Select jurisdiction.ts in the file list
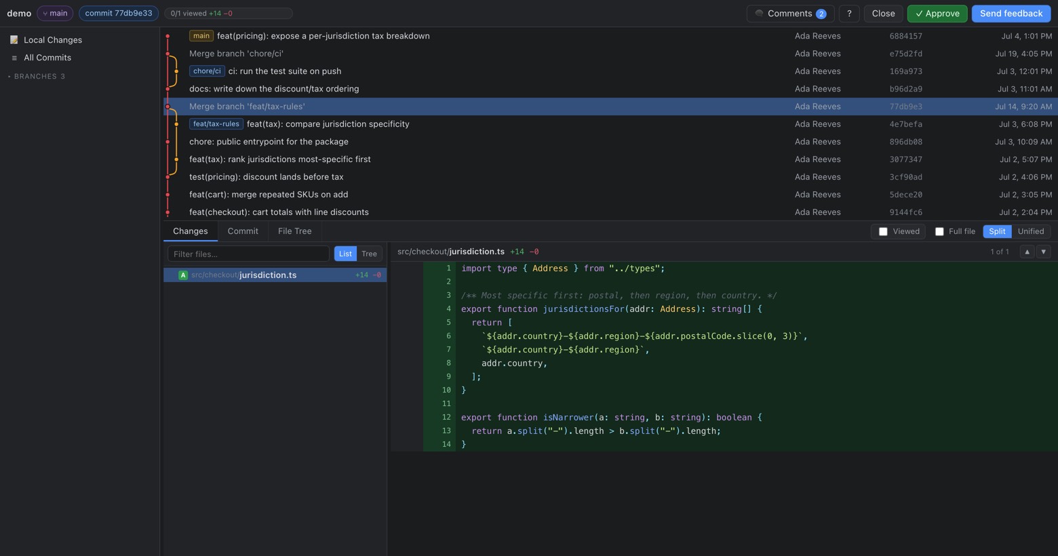 (275, 275)
